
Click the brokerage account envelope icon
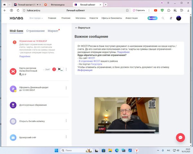click(x=13, y=138)
